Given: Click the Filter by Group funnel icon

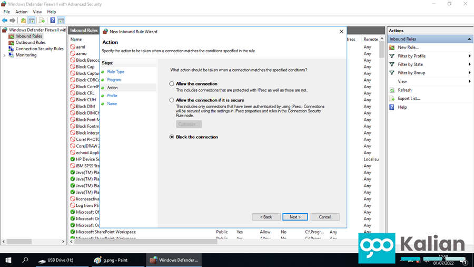Looking at the screenshot, I should [392, 73].
